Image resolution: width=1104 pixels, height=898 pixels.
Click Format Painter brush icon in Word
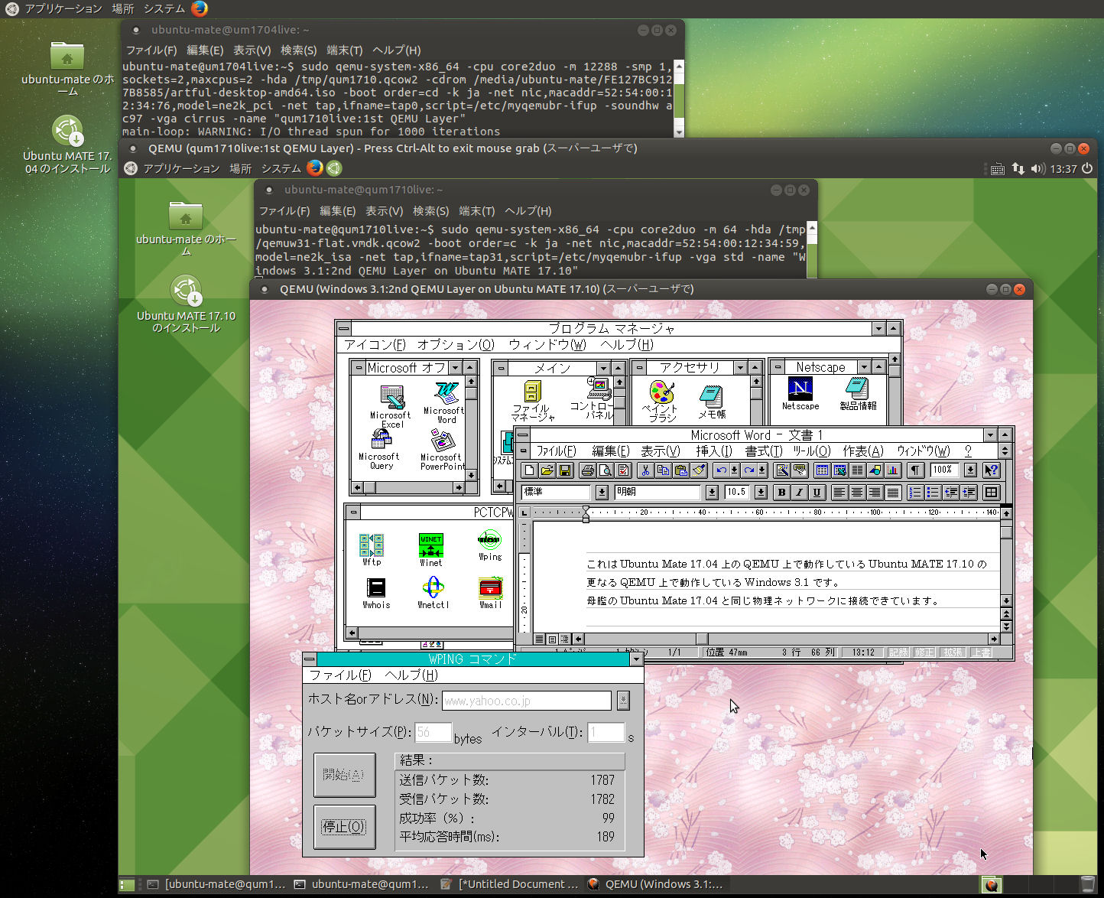[x=699, y=470]
